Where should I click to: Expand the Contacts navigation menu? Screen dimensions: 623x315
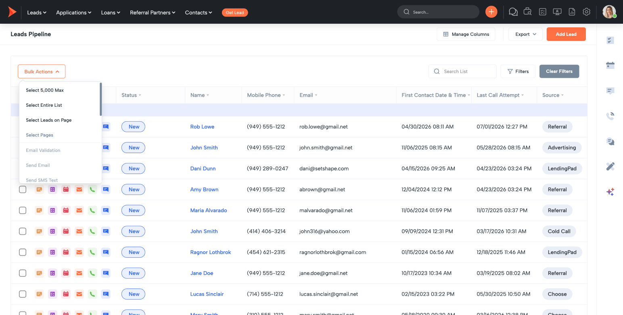pos(199,12)
